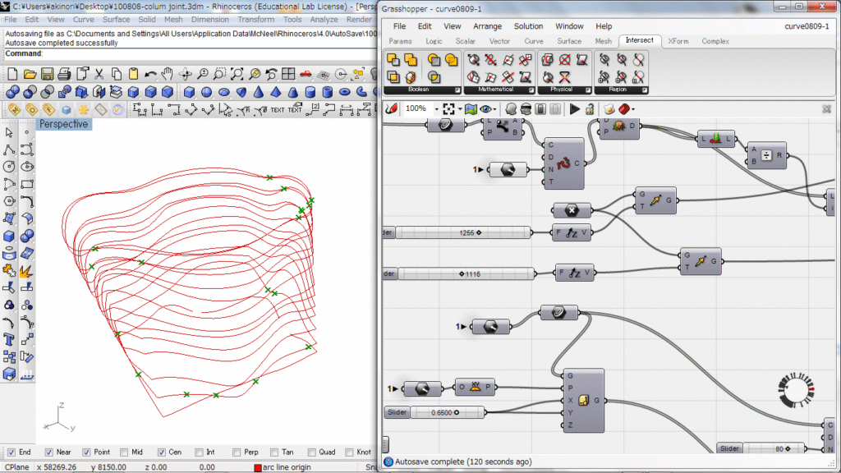Expand the Mathematical panel group
841x473 pixels.
pos(530,90)
